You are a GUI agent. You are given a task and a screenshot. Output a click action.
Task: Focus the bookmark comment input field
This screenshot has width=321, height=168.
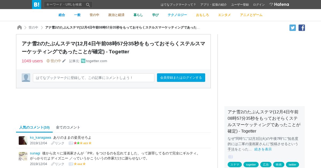[x=94, y=78]
